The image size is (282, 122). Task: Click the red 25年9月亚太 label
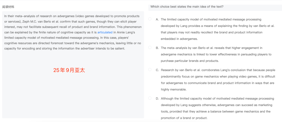point(69,70)
